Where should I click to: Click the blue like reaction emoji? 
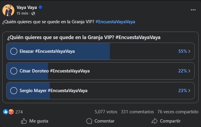tap(5, 112)
